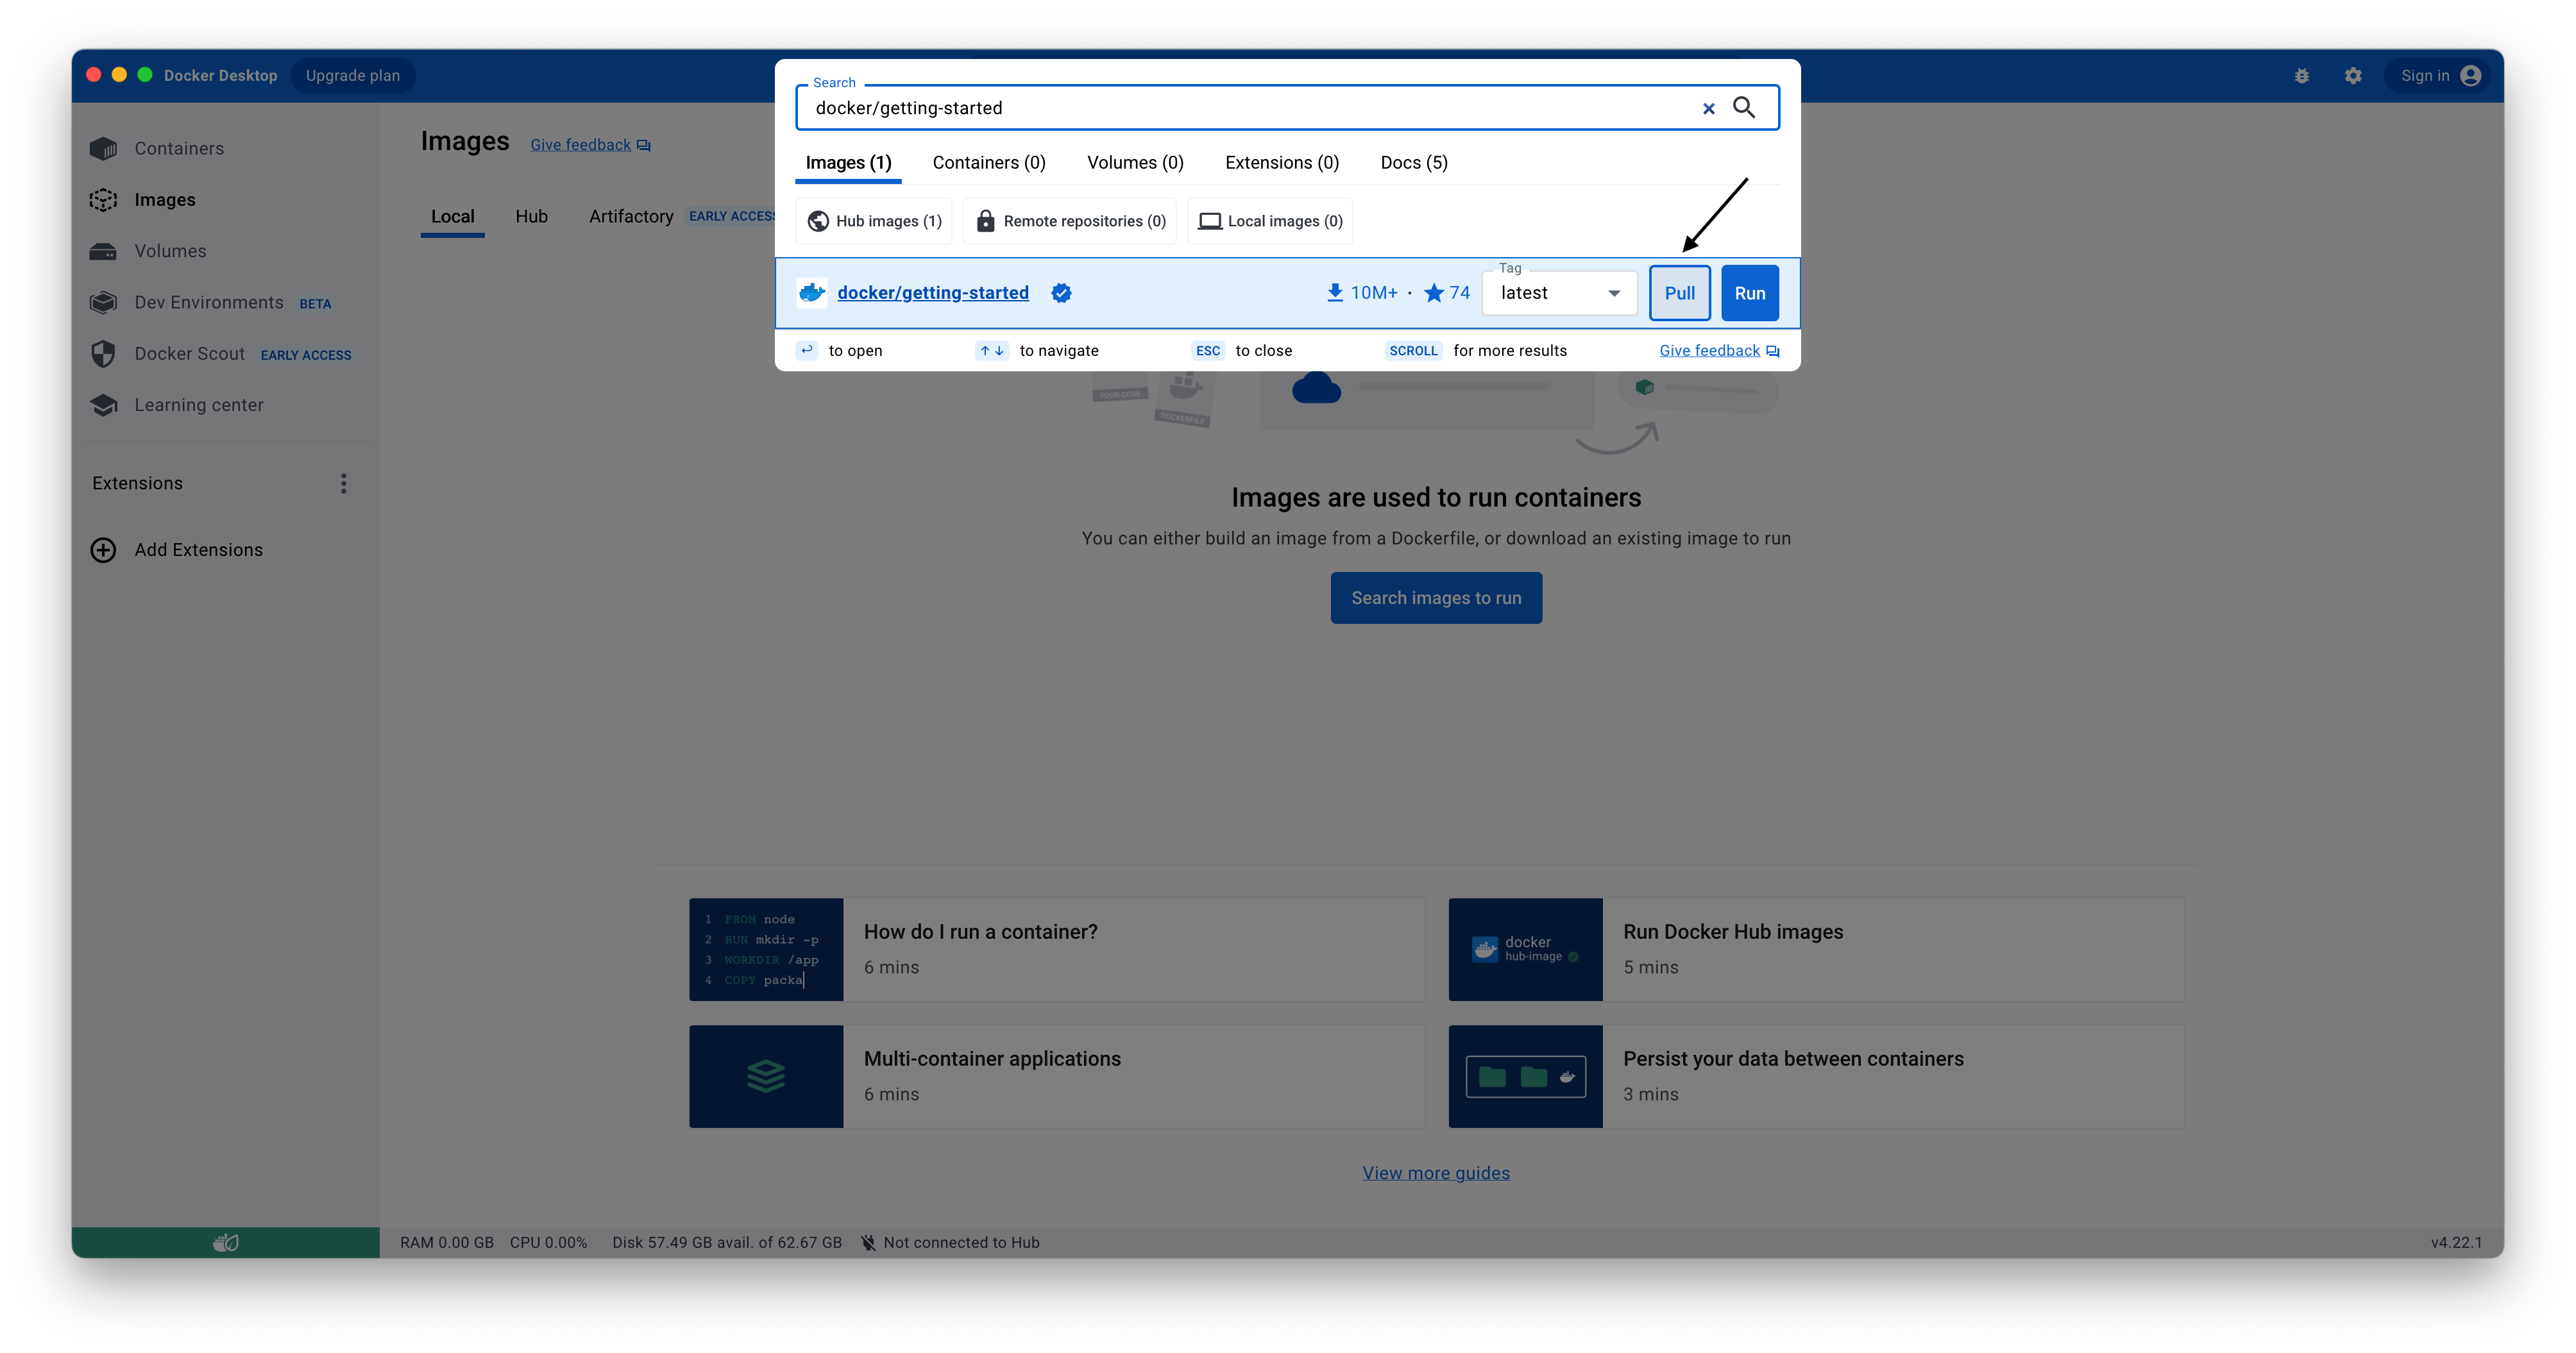Open the docker/getting-started link
Screen dimensions: 2576x1353
pyautogui.click(x=932, y=293)
